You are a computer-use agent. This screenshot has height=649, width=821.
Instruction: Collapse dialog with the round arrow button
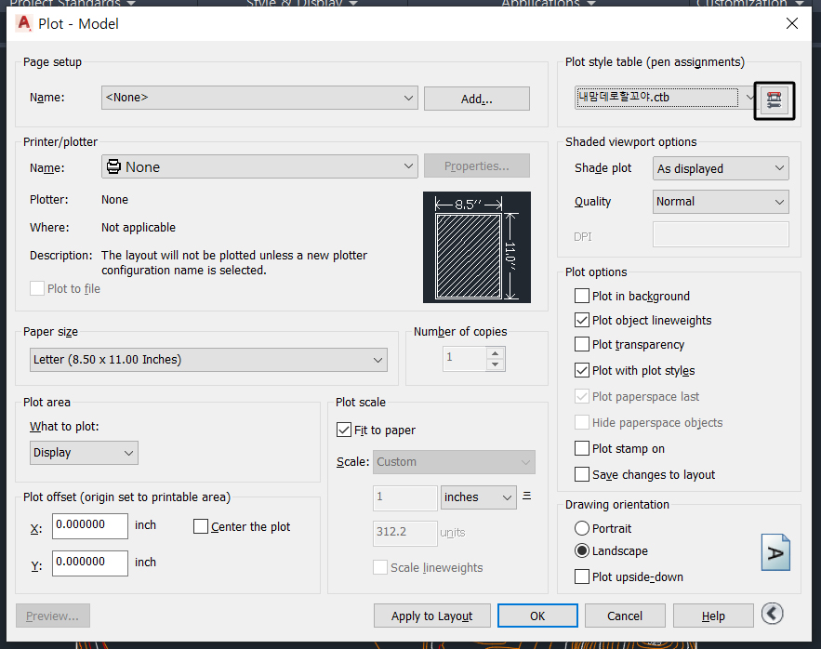click(x=773, y=614)
